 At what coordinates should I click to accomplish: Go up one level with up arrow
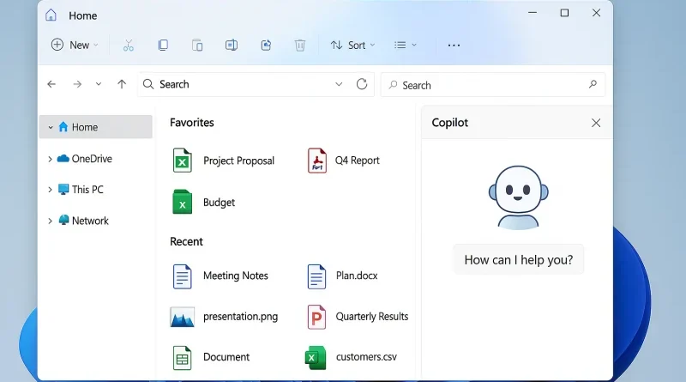pos(122,84)
